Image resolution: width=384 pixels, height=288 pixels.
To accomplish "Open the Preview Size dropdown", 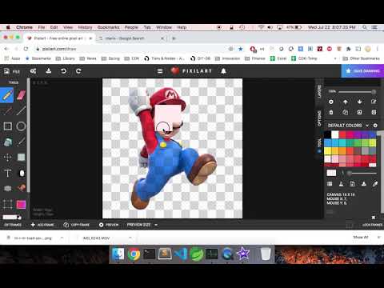I will point(142,225).
